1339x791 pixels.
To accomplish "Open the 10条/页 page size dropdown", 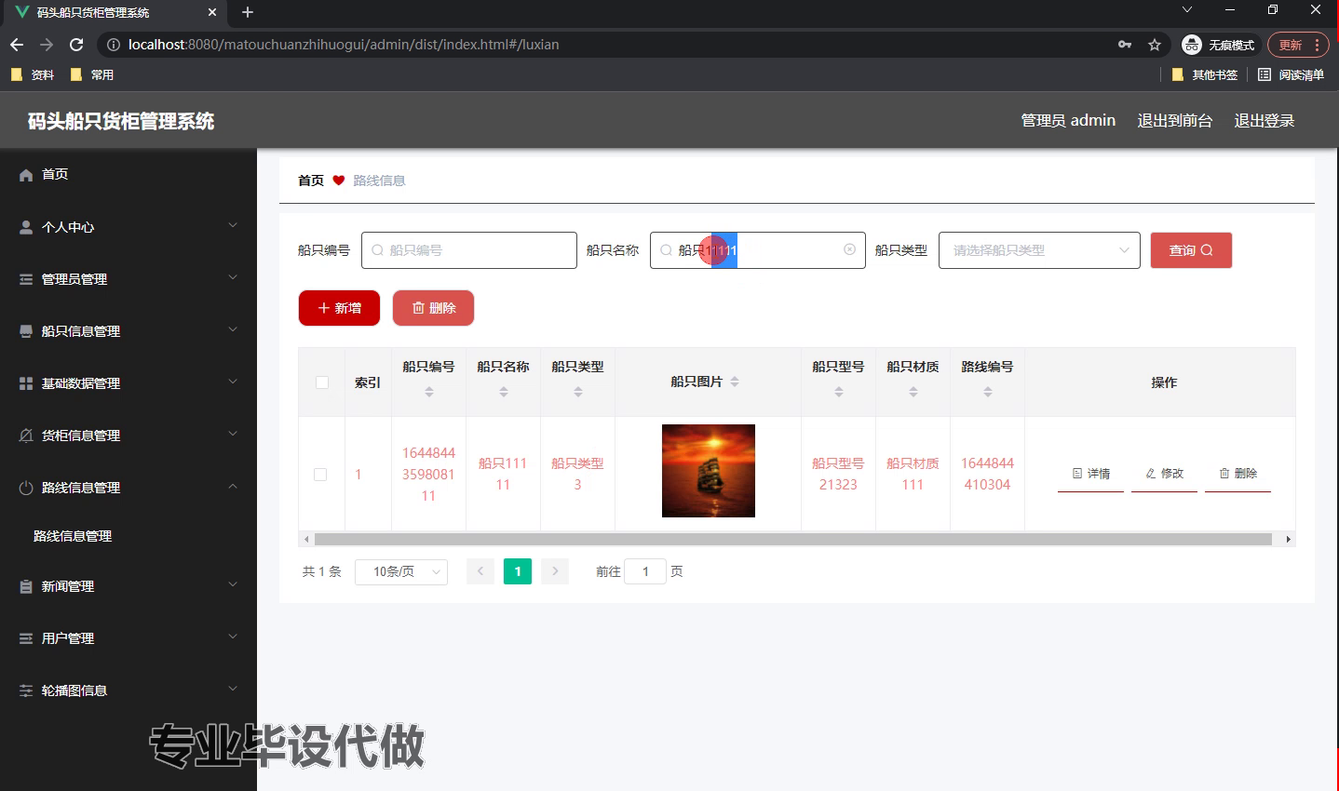I will point(401,571).
